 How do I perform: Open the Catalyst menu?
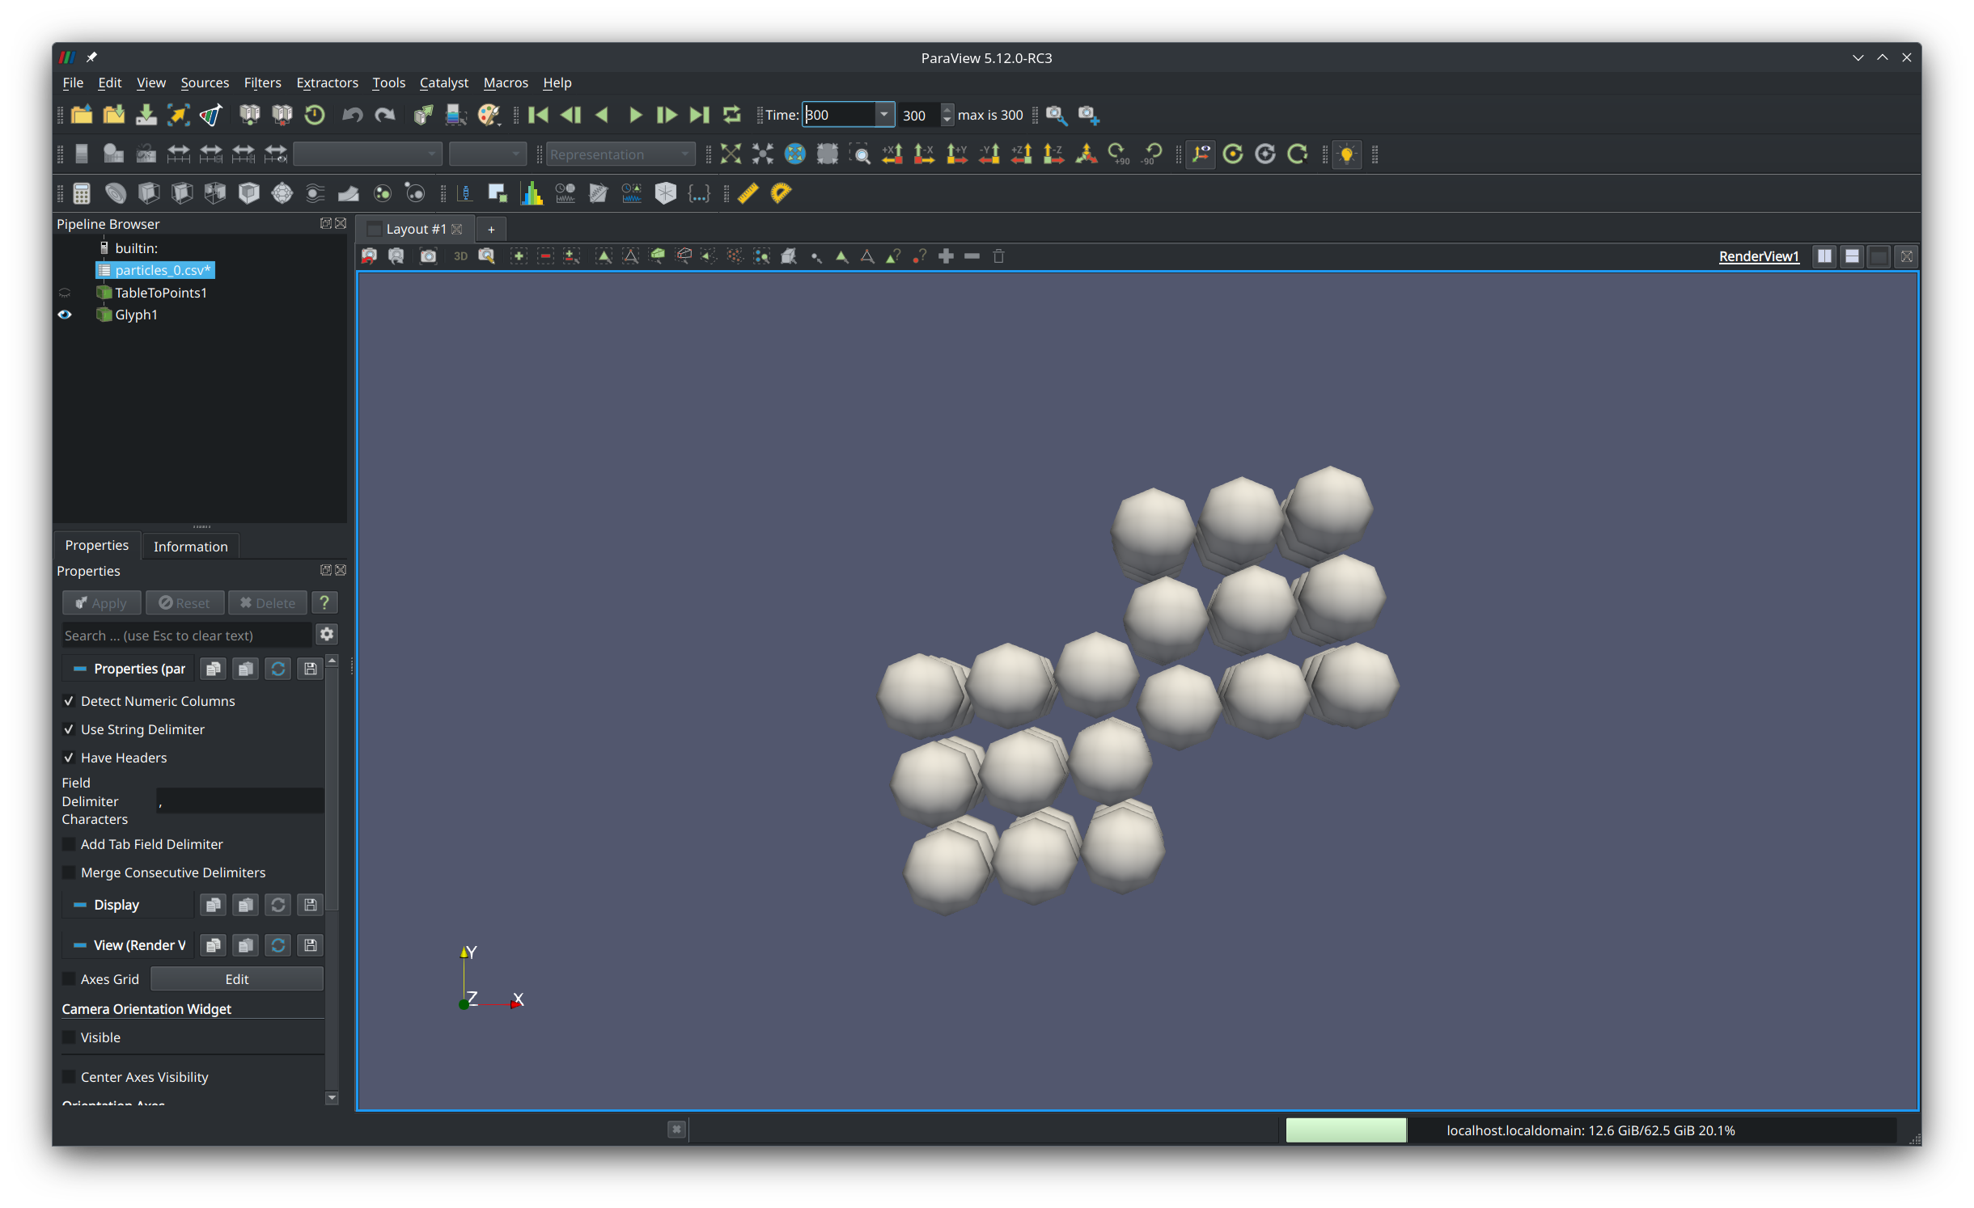tap(443, 82)
